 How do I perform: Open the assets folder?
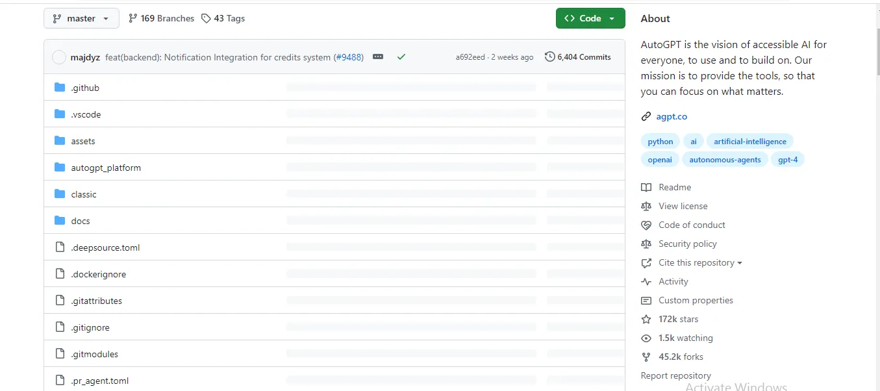83,141
